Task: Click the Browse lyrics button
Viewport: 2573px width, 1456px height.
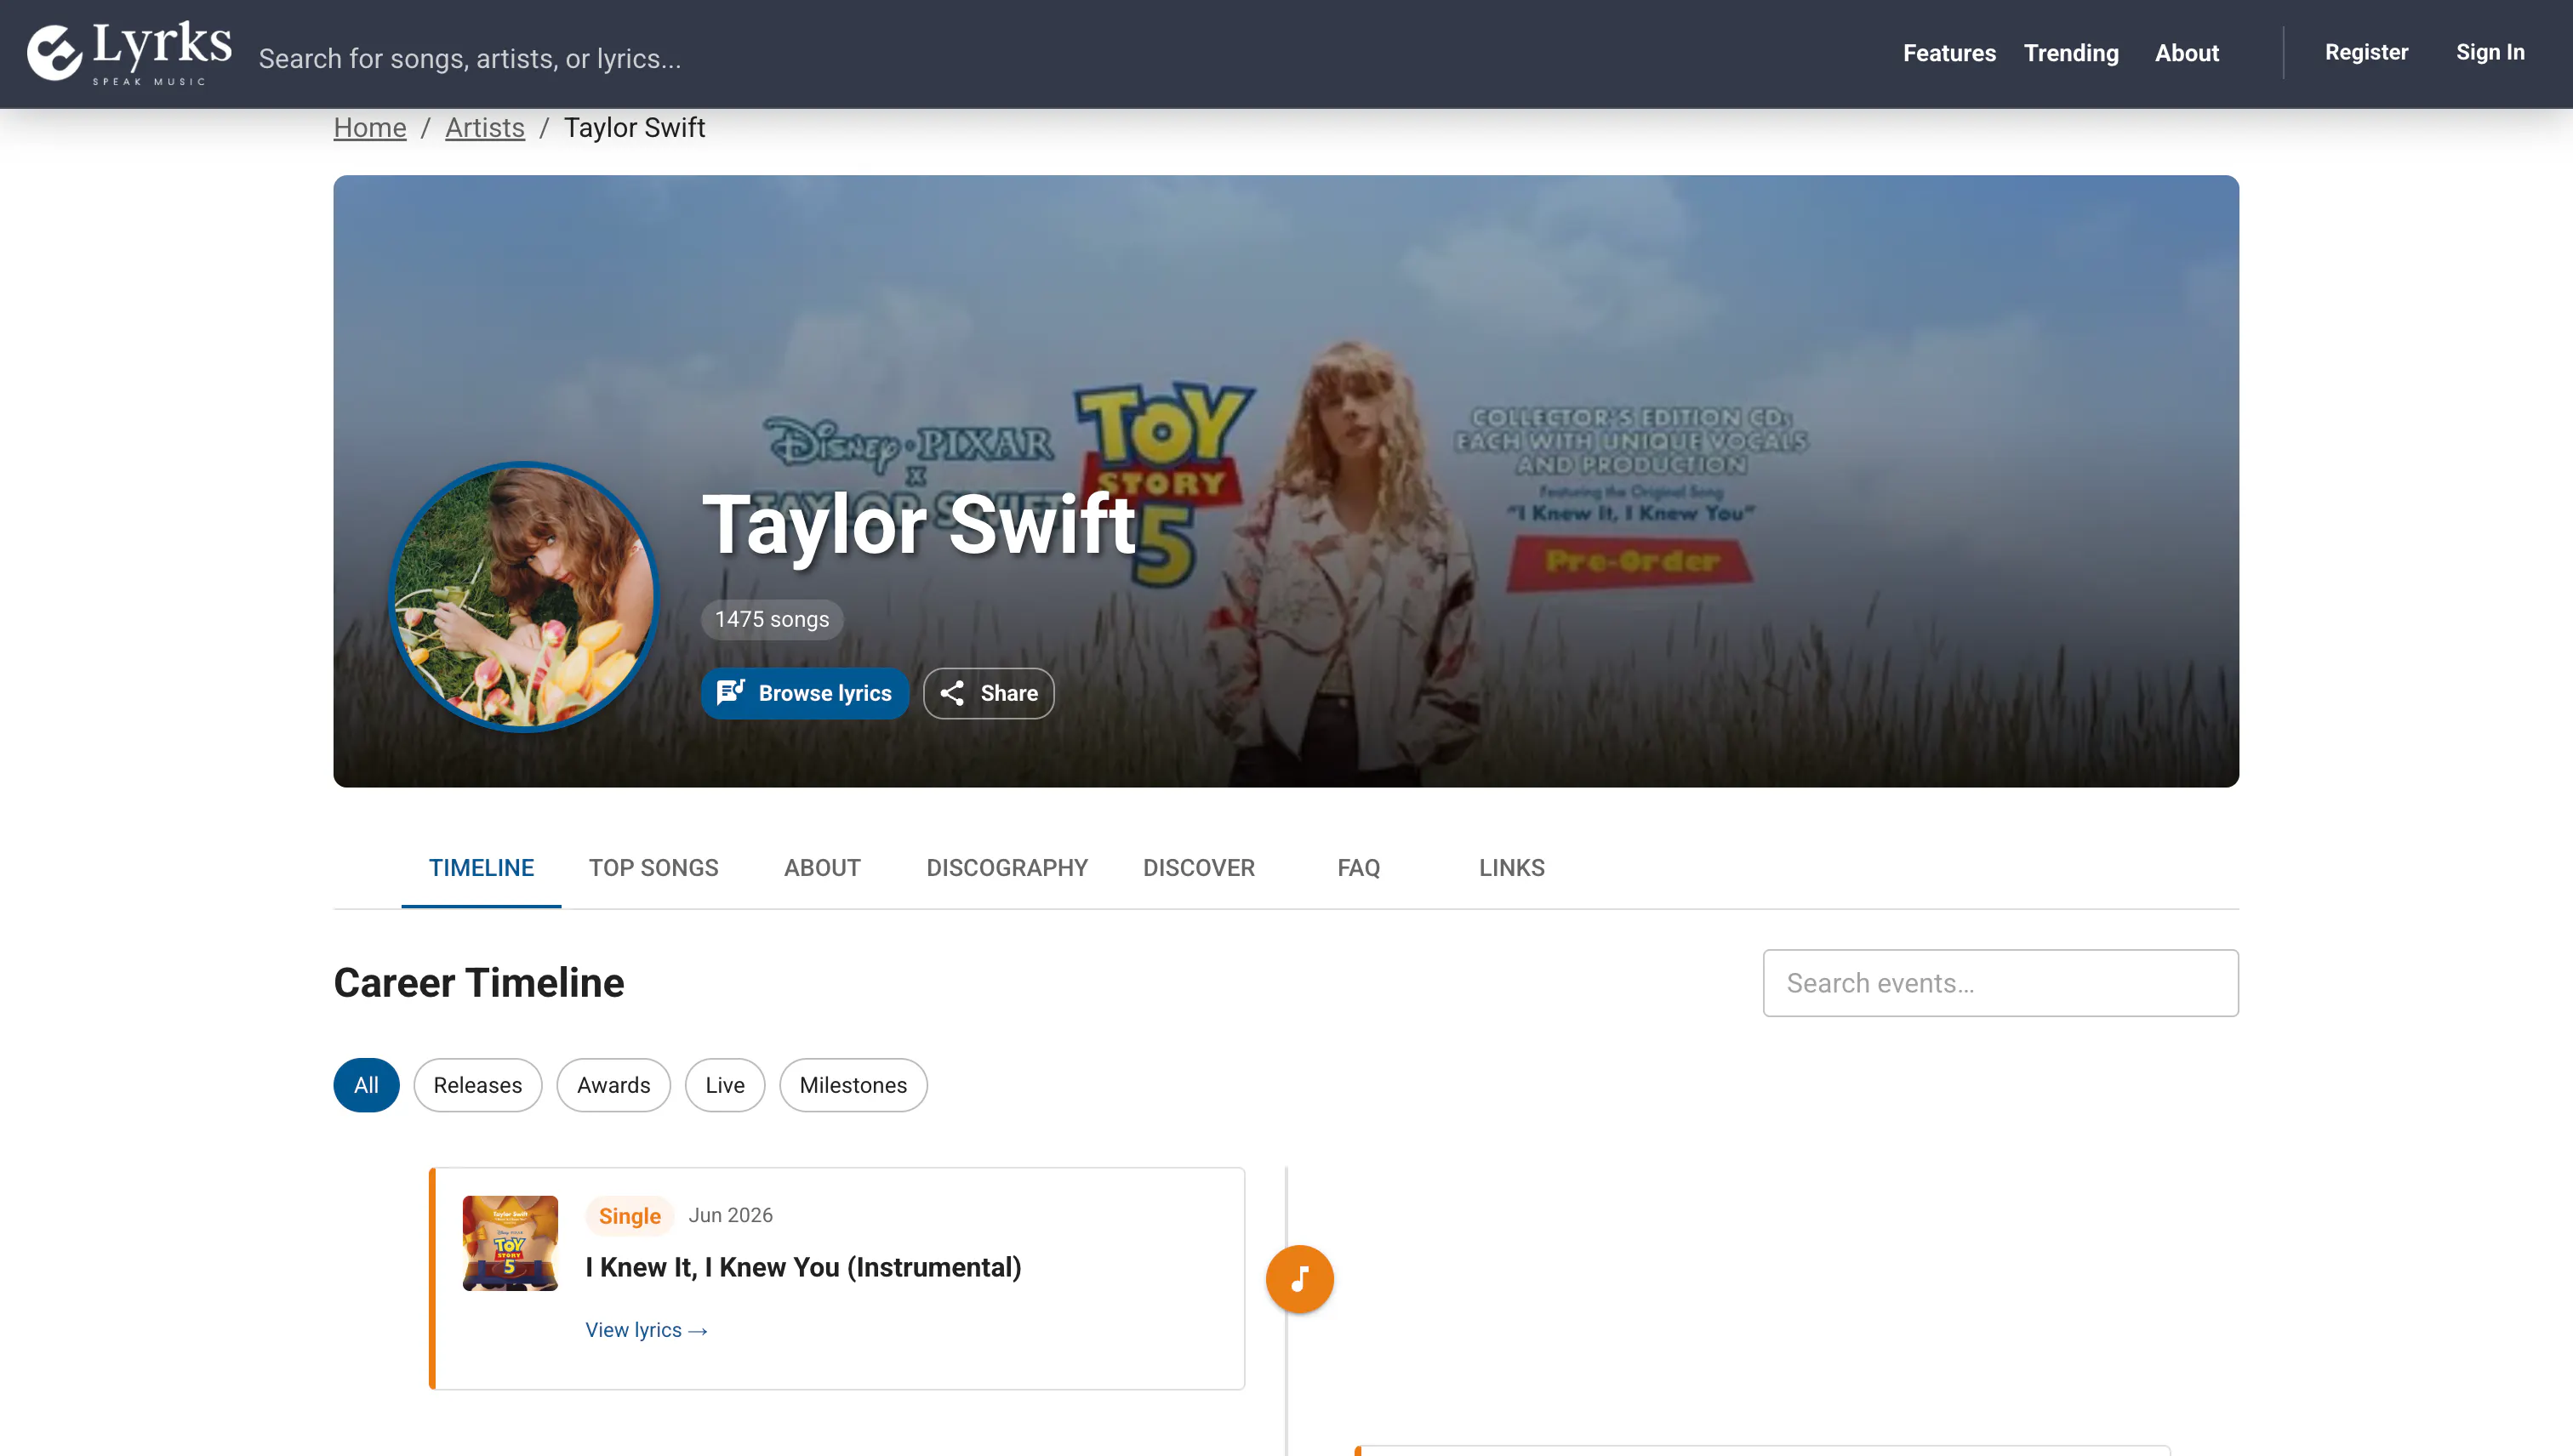Action: (804, 693)
